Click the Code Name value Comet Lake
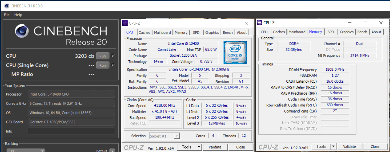The image size is (390, 152). click(167, 50)
